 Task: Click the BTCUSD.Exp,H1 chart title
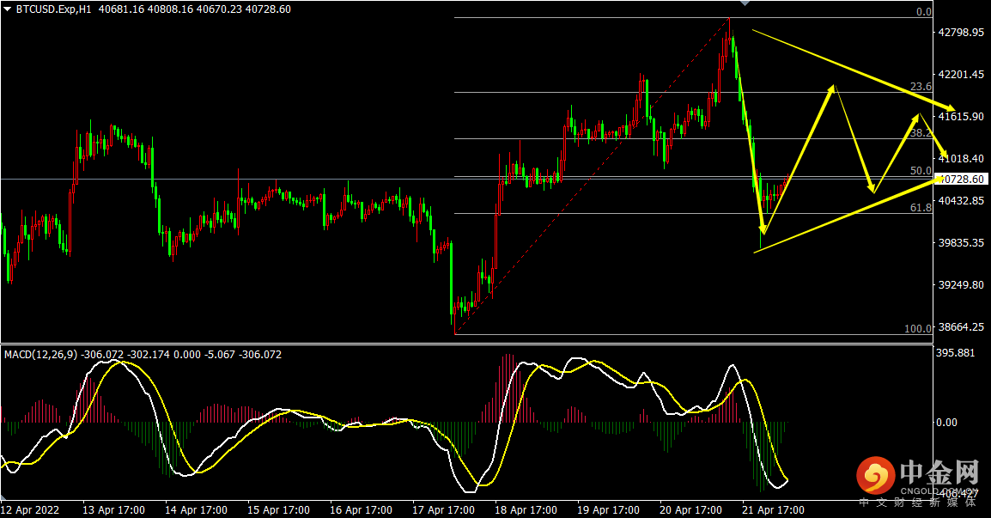coord(54,9)
